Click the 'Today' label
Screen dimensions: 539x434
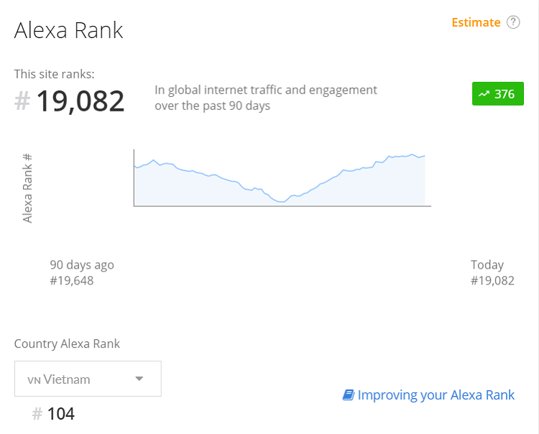point(487,265)
